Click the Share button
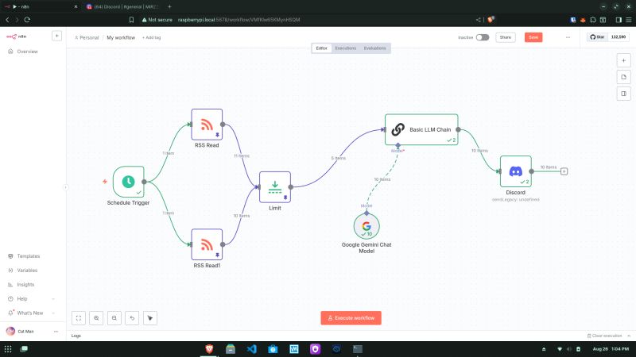The width and height of the screenshot is (636, 357). pos(506,37)
